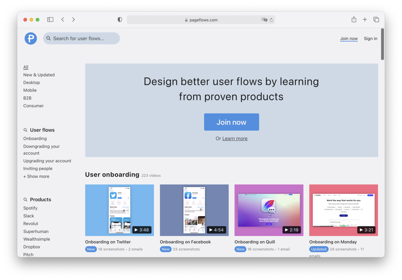402x280 pixels.
Task: Select the B2B filter
Action: 27,98
